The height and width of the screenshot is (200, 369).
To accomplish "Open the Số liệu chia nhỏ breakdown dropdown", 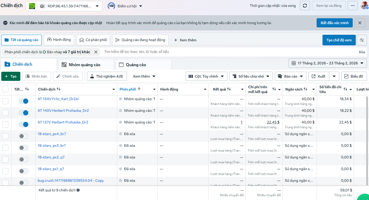I will (x=251, y=76).
